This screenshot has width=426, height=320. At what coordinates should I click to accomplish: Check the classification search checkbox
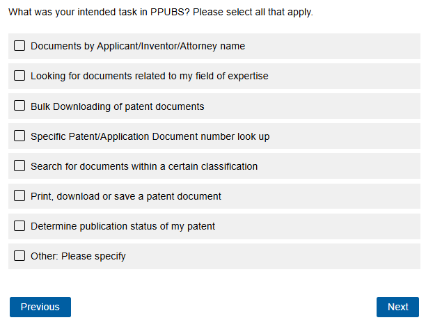click(19, 166)
